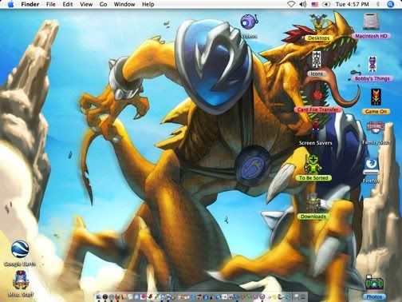Open the File menu
This screenshot has width=402, height=302.
51,4
